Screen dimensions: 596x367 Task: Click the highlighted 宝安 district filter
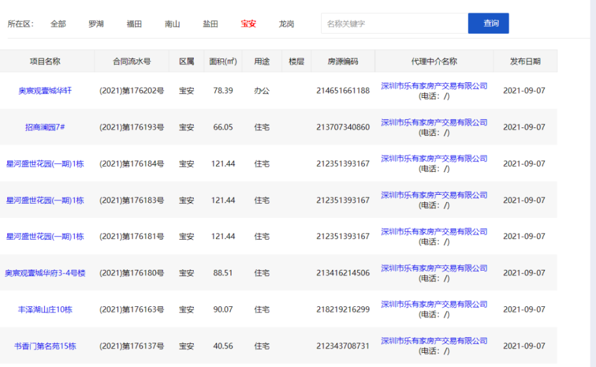(248, 24)
